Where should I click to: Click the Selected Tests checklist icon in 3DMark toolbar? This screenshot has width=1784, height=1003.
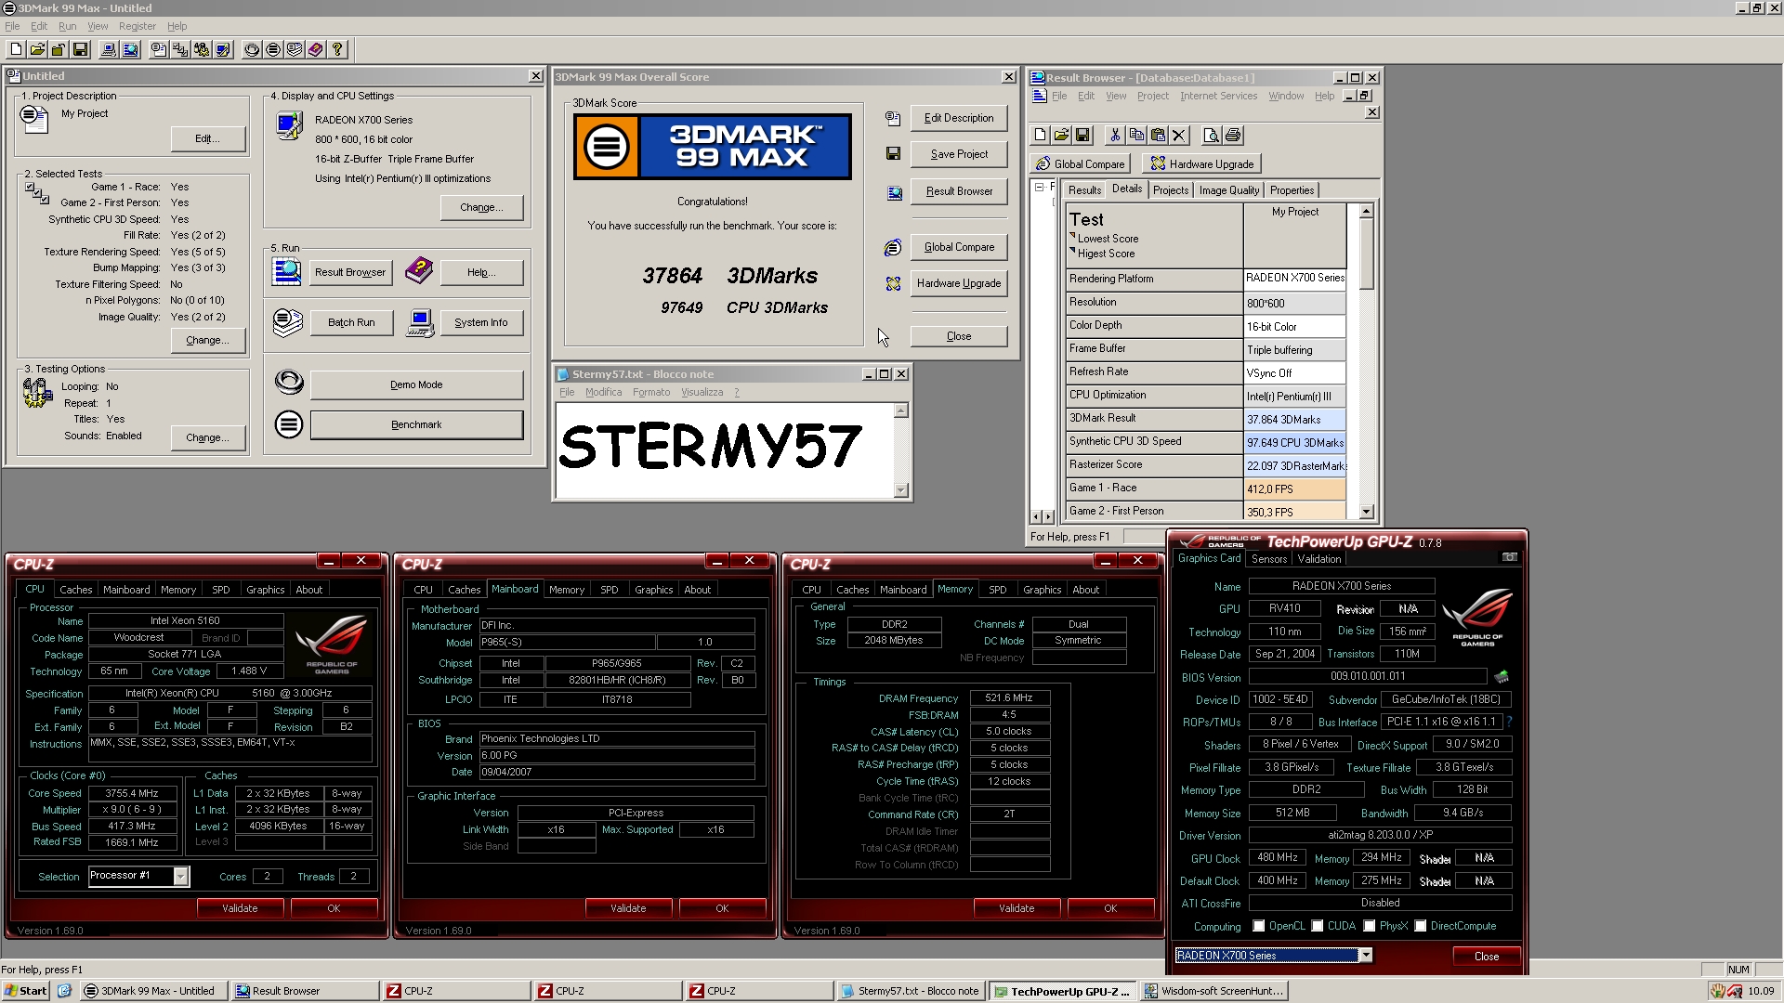[180, 50]
